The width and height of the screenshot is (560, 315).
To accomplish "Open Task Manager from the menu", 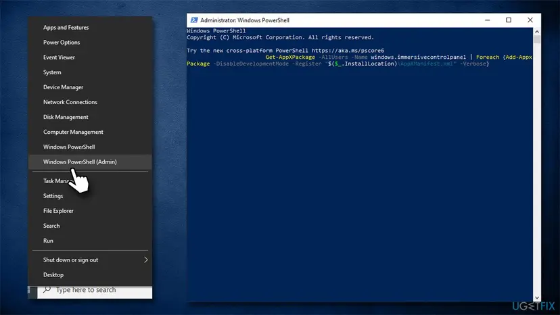I will click(x=90, y=181).
